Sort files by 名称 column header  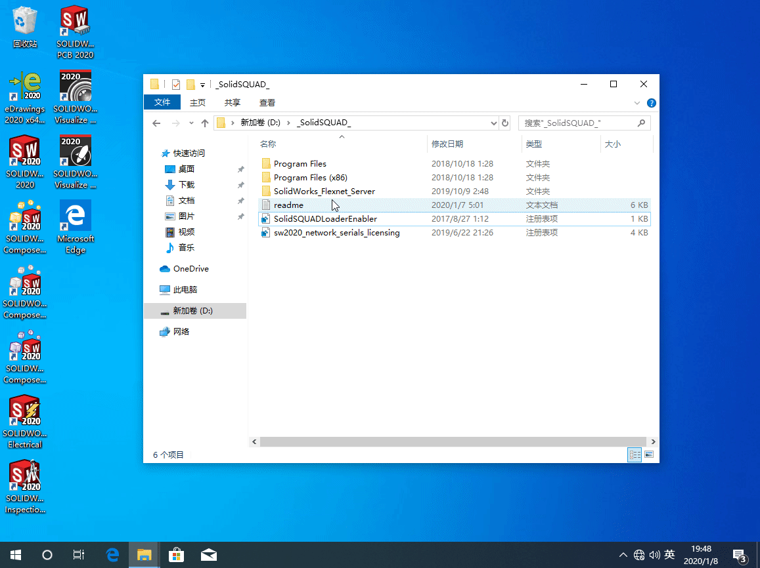(342, 144)
